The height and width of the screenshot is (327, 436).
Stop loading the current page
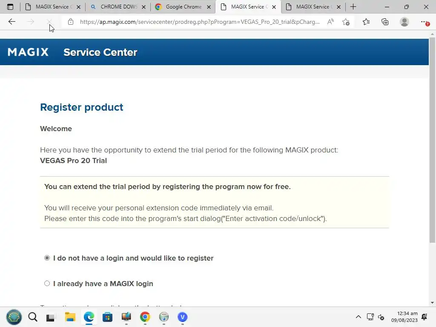[x=49, y=22]
